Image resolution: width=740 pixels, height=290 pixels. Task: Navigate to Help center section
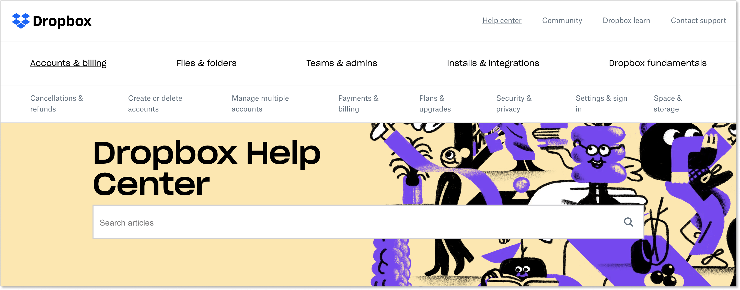click(502, 20)
